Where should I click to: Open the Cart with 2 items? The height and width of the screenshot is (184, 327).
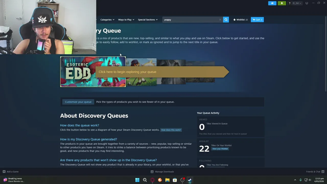(x=257, y=20)
